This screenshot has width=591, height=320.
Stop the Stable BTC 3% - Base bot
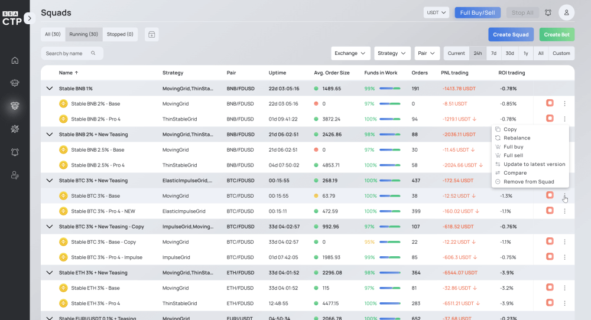coord(550,195)
